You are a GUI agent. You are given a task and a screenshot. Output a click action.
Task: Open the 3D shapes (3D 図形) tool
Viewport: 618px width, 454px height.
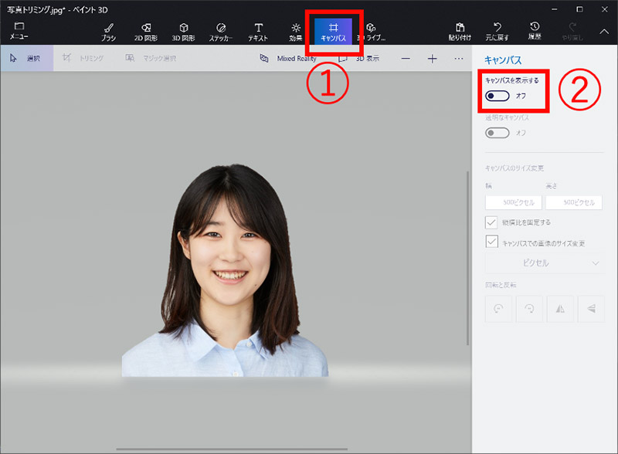pyautogui.click(x=183, y=31)
